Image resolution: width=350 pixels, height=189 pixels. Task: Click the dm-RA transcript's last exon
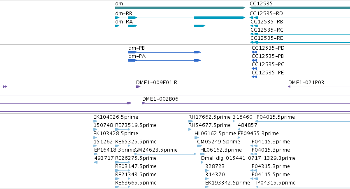(x=199, y=26)
